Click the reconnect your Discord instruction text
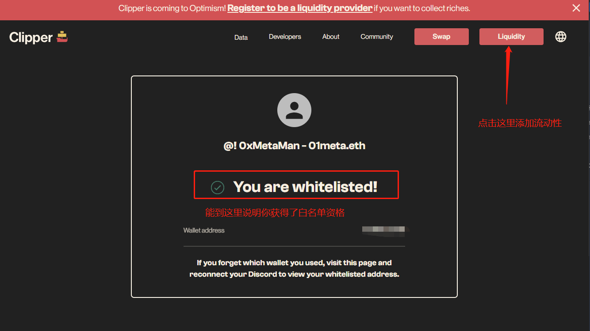 [295, 274]
